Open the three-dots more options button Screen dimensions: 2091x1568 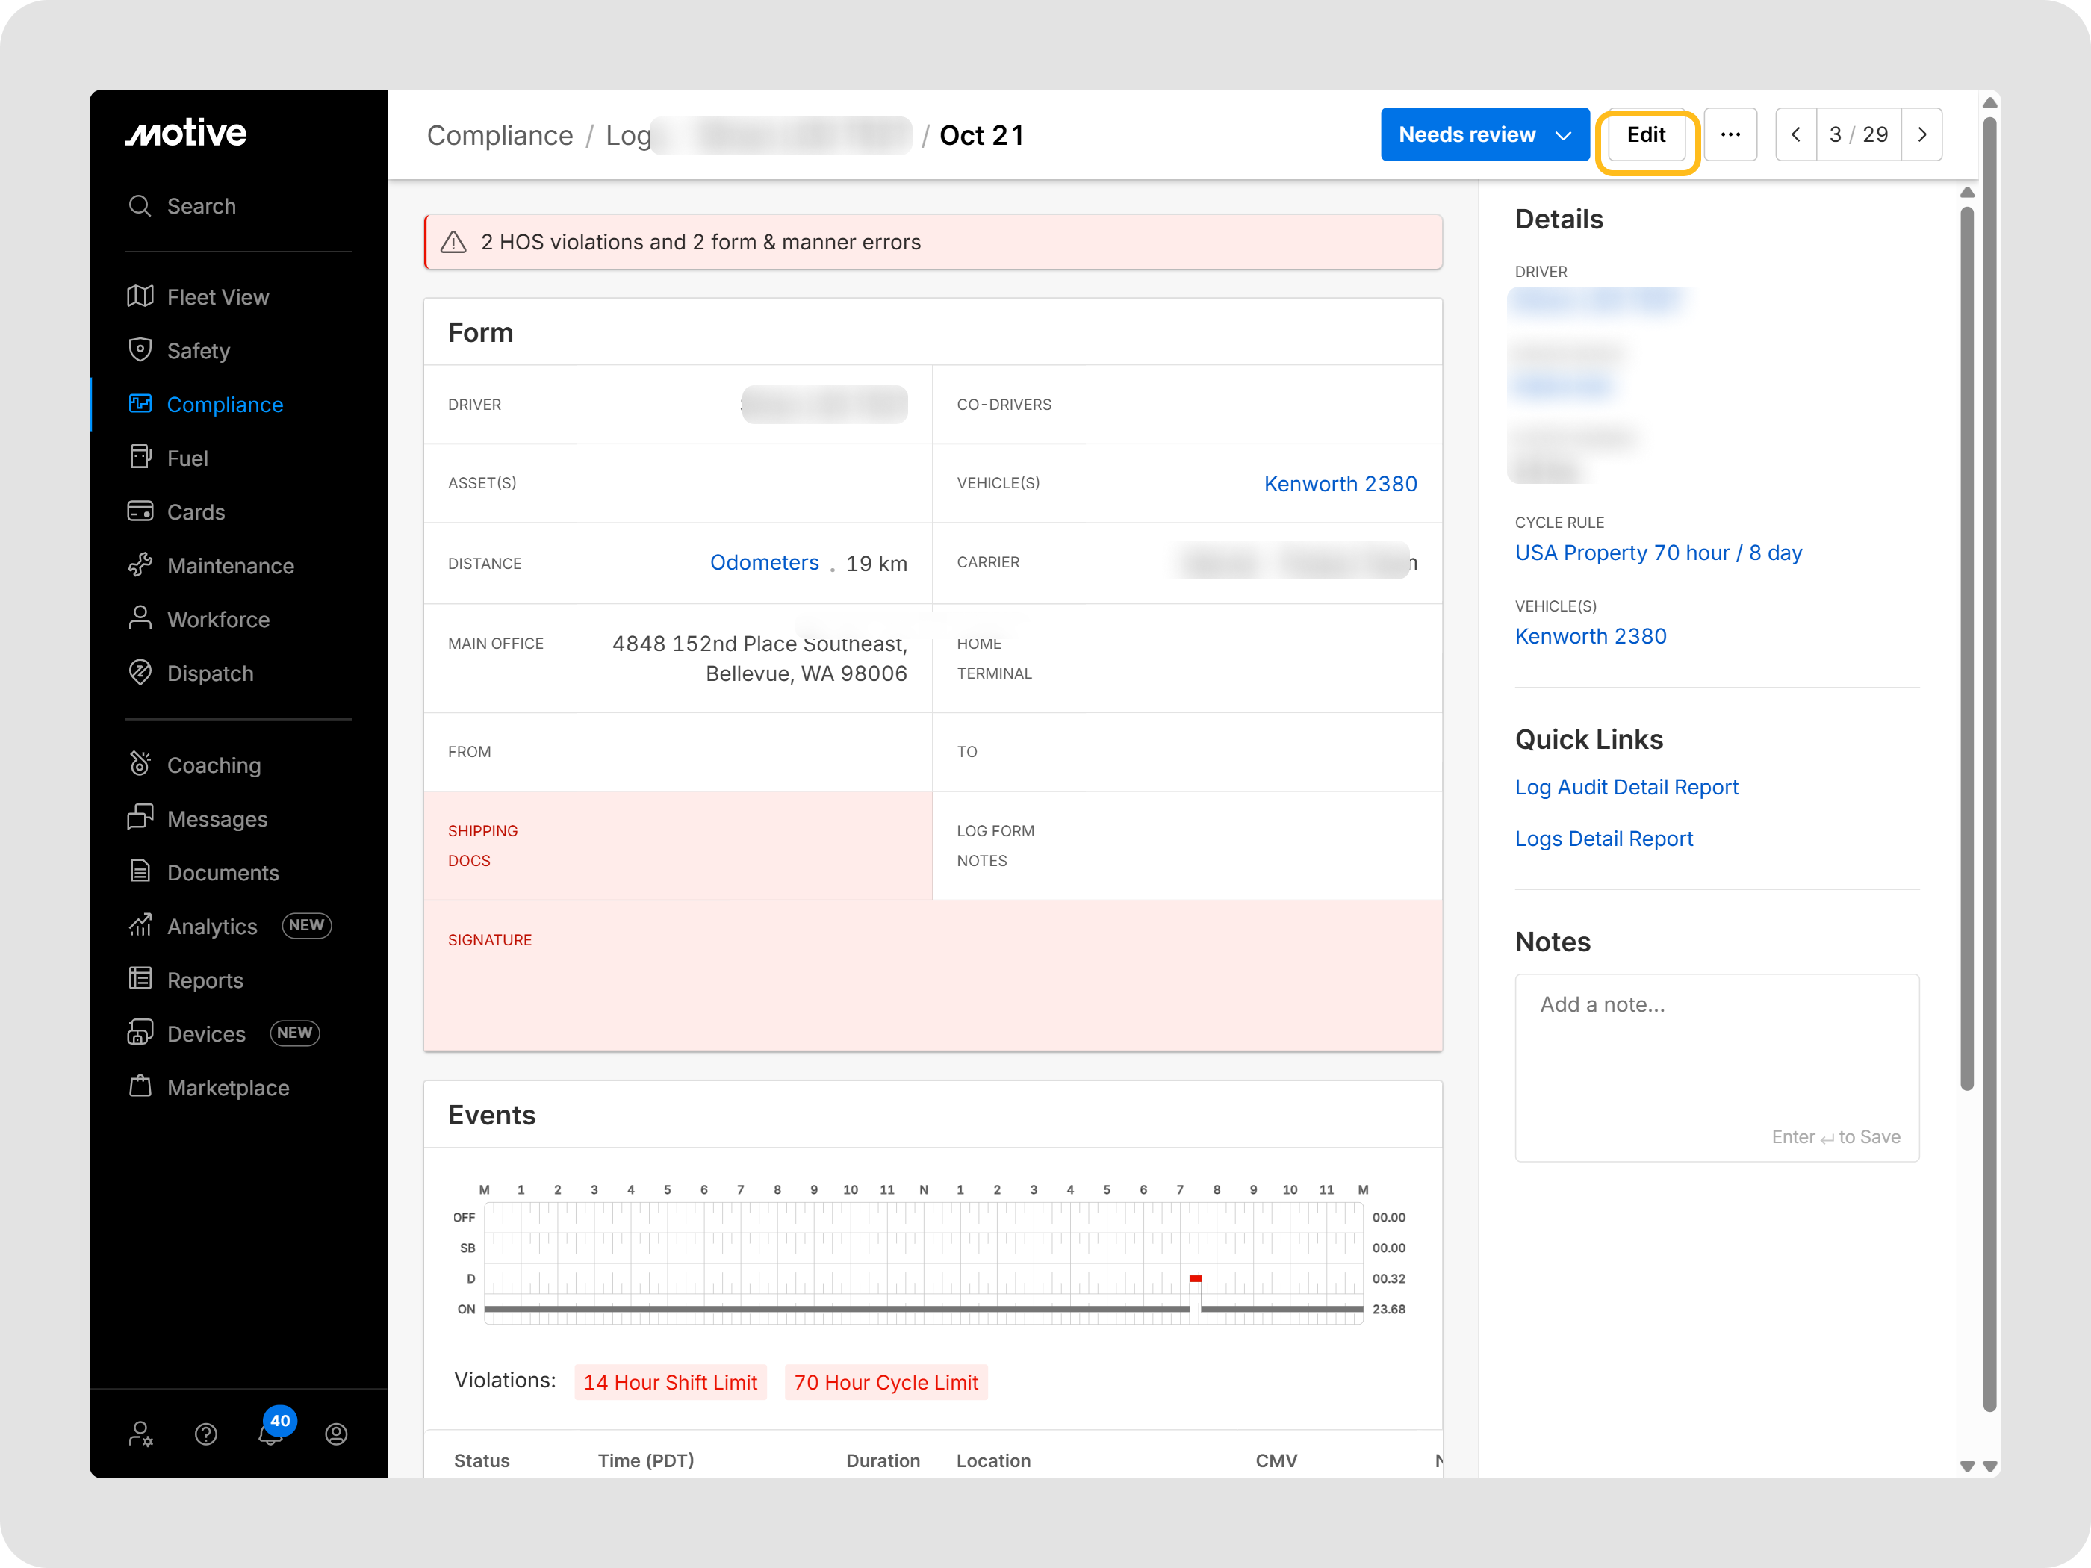pos(1730,134)
